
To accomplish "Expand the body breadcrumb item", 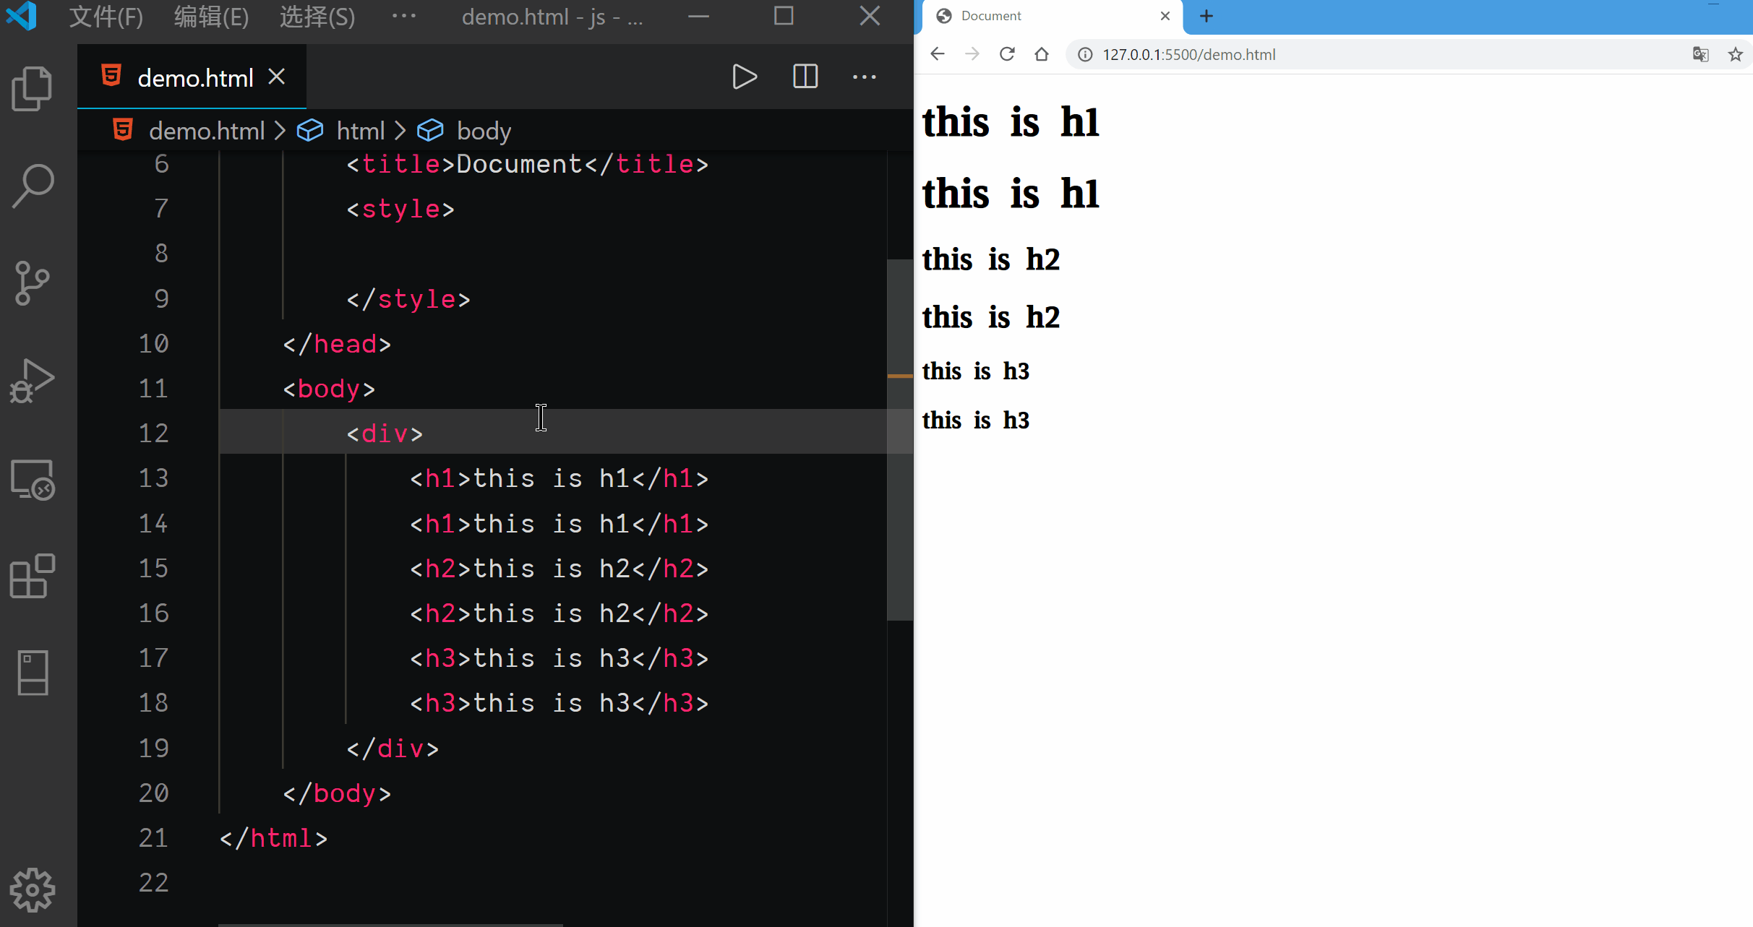I will [483, 131].
